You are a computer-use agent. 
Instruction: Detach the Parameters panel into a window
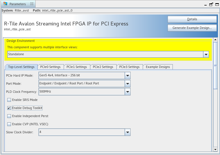tap(211, 4)
